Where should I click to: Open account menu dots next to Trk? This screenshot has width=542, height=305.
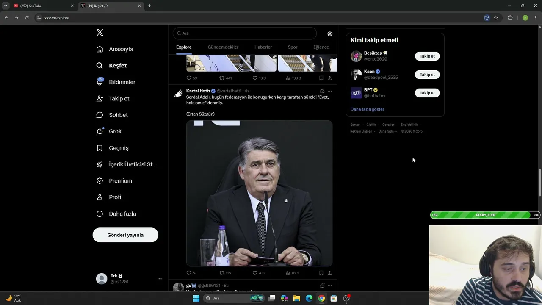pyautogui.click(x=160, y=279)
